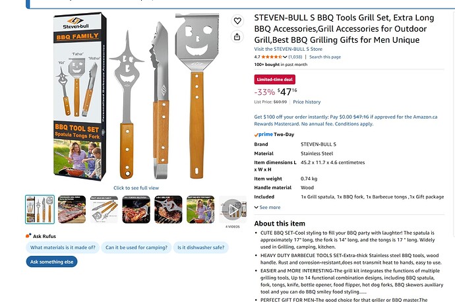Screen dimensions: 455x302
Task: Select 'Is it dishwasher safe?' chip
Action: (201, 247)
